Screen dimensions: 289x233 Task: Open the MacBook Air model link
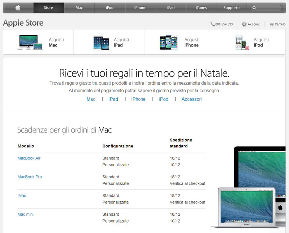pyautogui.click(x=29, y=158)
